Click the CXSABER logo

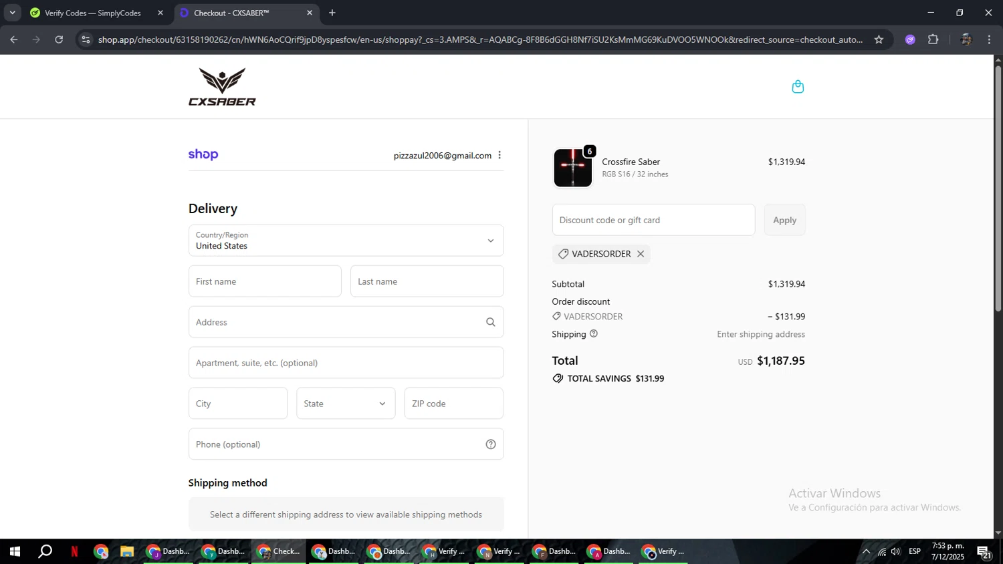coord(222,87)
